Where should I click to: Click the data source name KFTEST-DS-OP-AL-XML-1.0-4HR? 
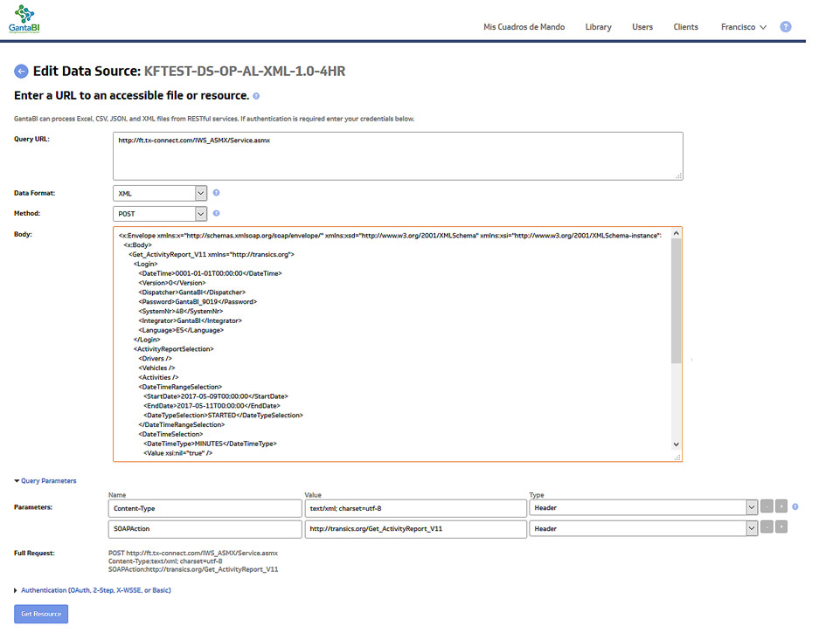coord(245,71)
